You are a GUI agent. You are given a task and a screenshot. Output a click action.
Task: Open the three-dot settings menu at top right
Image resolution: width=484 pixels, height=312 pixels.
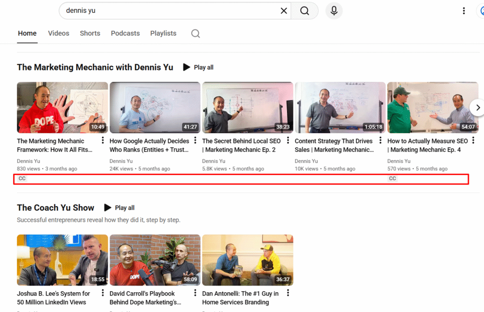(x=464, y=11)
